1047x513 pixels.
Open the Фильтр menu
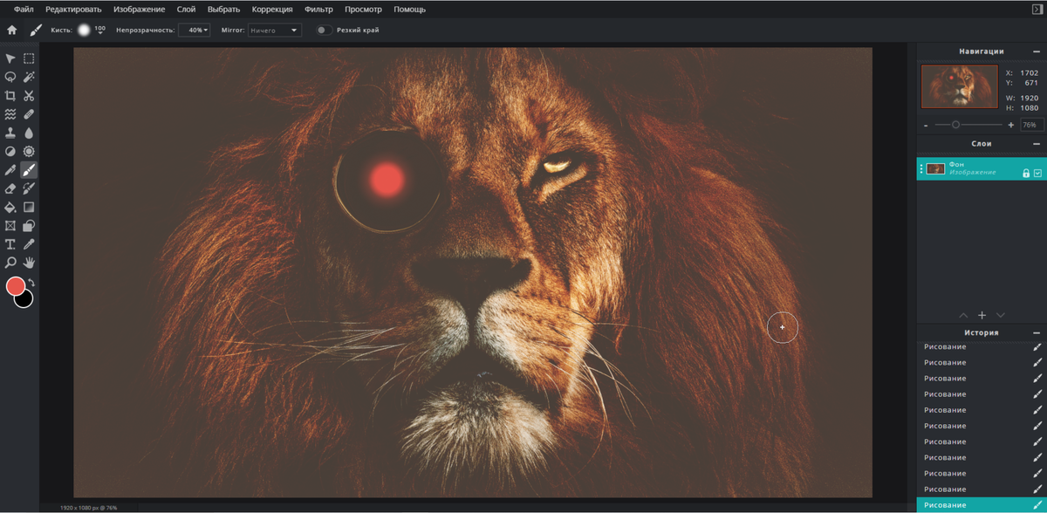(x=318, y=9)
